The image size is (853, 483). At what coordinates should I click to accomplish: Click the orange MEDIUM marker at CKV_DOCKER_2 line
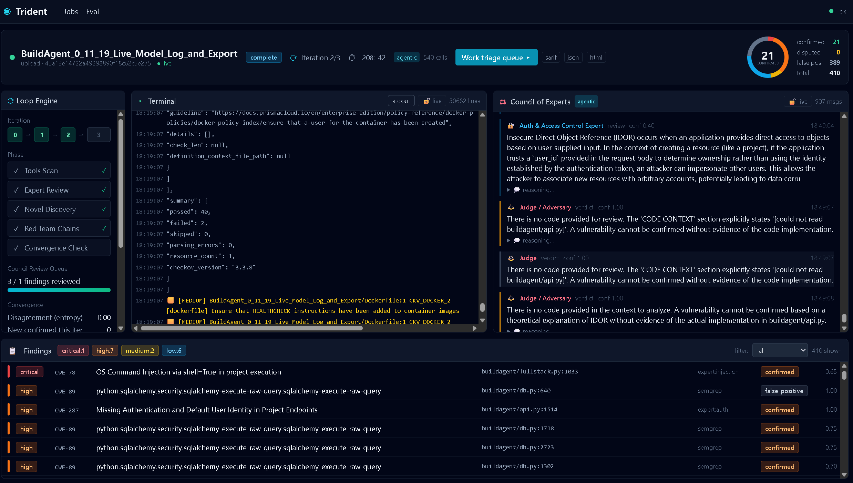pos(171,300)
